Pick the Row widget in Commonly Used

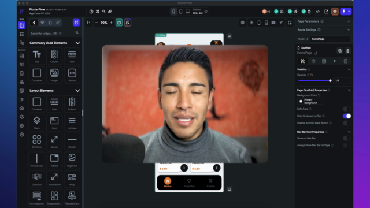(x=72, y=56)
